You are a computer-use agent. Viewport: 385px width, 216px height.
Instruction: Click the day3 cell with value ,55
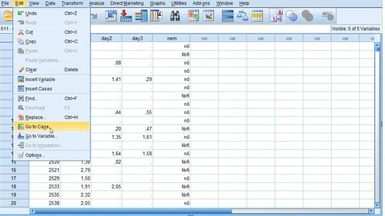(137, 112)
